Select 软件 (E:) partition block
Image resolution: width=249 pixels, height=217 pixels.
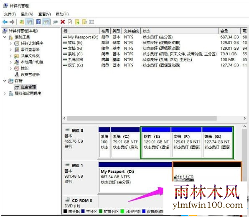[x=156, y=143]
